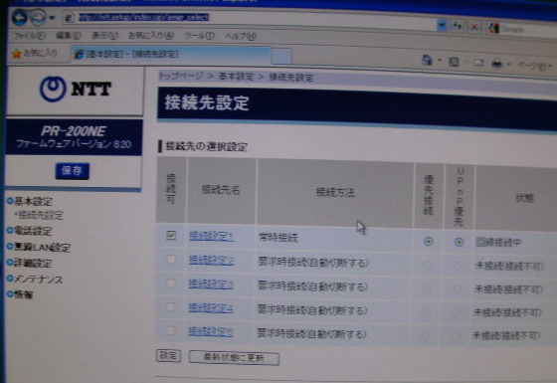Screen dimensions: 557x383
Task: Click the RSS feeds icon in the command bar
Action: point(454,62)
